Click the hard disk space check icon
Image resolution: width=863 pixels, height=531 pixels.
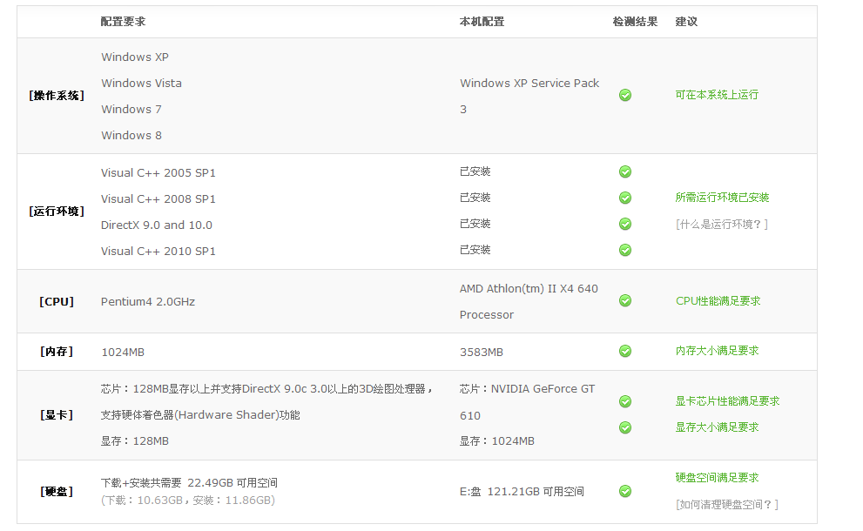[x=625, y=491]
